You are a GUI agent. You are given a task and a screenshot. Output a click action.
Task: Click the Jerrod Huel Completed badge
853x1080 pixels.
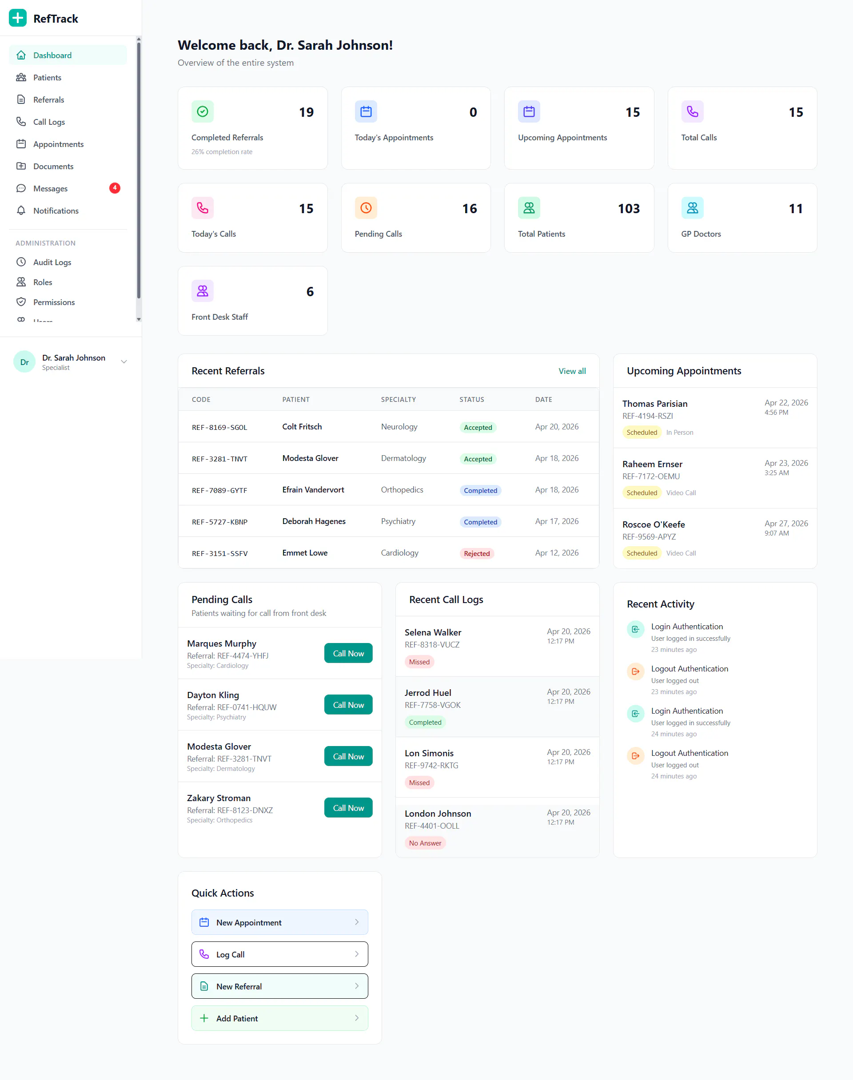(x=425, y=722)
